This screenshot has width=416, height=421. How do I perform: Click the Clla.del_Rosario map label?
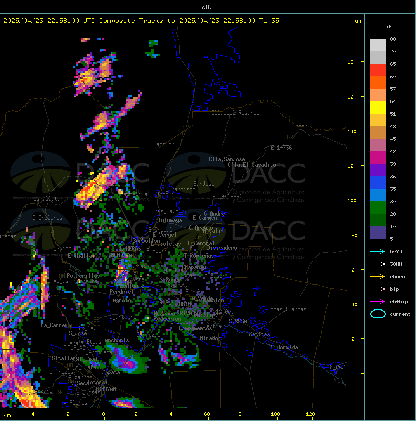pyautogui.click(x=235, y=113)
